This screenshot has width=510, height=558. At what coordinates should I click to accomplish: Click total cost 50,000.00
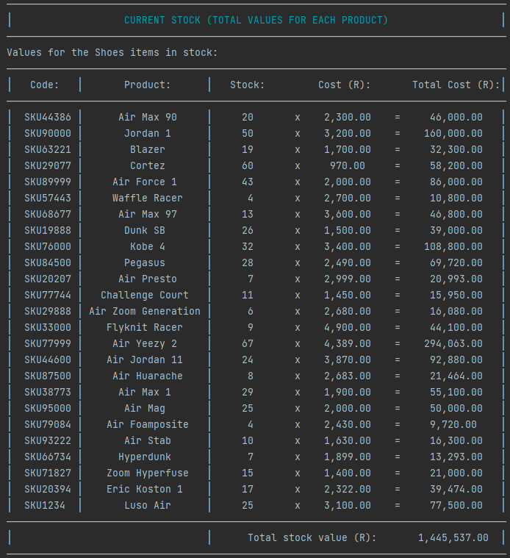tap(456, 409)
